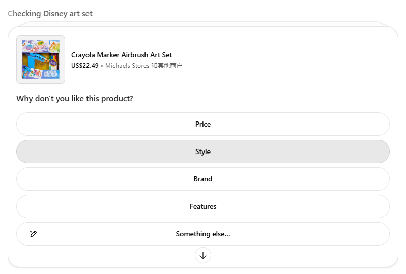Click the Why don't you like this product question
This screenshot has height=274, width=406.
point(75,98)
